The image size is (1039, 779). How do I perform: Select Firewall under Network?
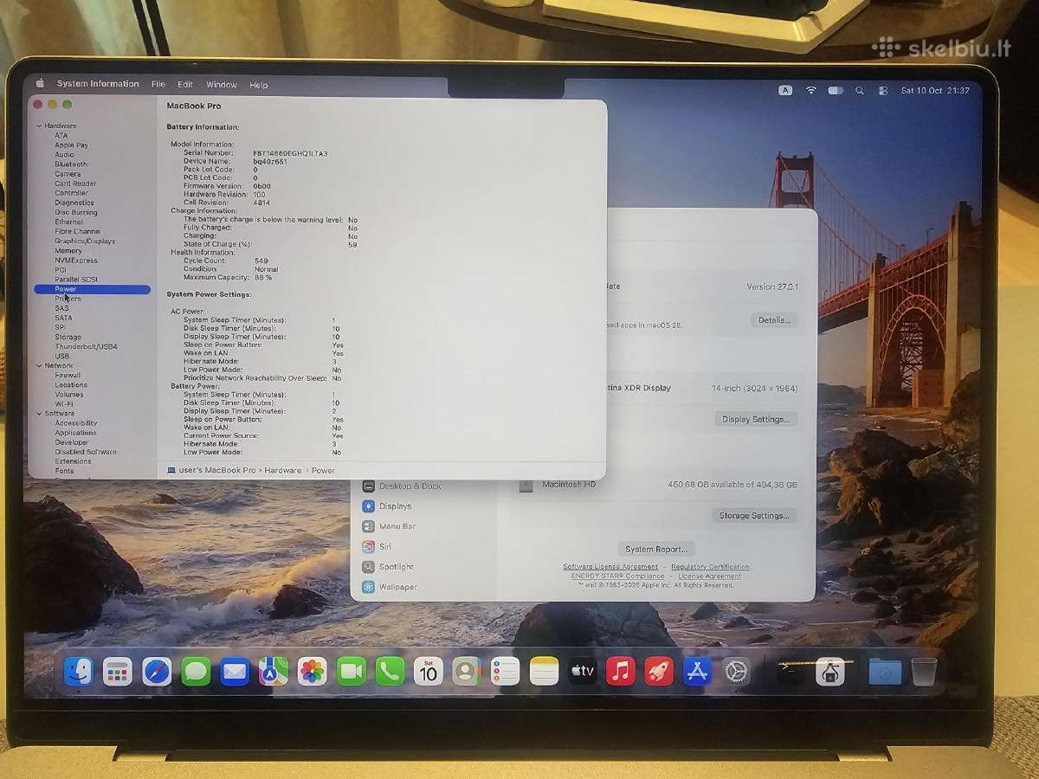tap(68, 376)
